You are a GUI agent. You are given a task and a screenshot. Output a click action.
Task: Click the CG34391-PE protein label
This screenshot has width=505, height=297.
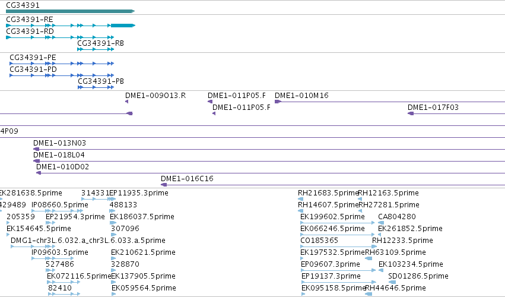pos(33,58)
